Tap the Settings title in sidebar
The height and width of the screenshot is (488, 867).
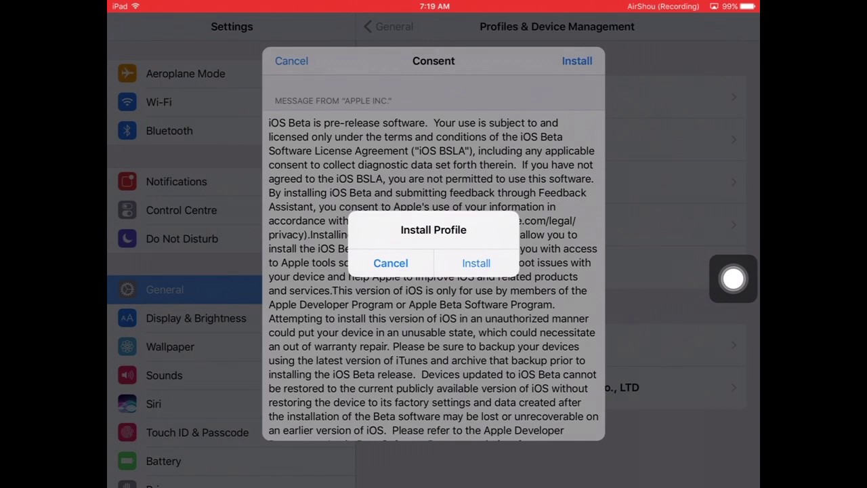(x=232, y=26)
